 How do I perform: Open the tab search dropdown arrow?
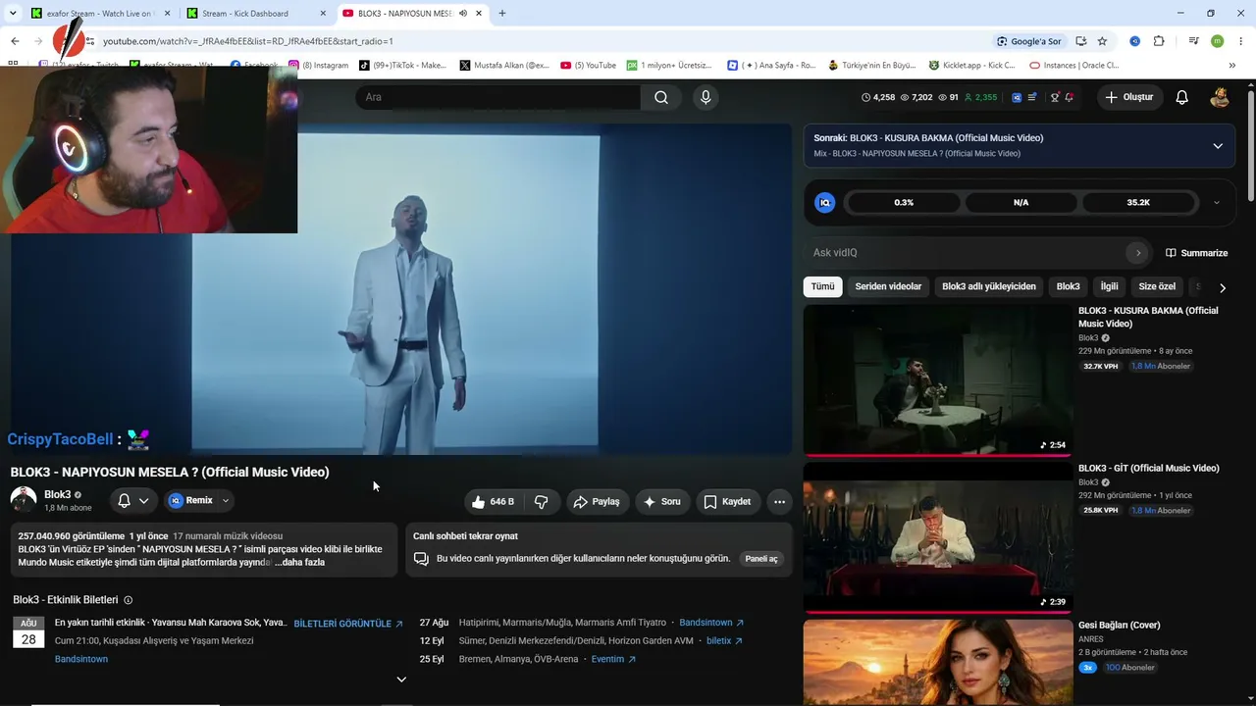13,13
